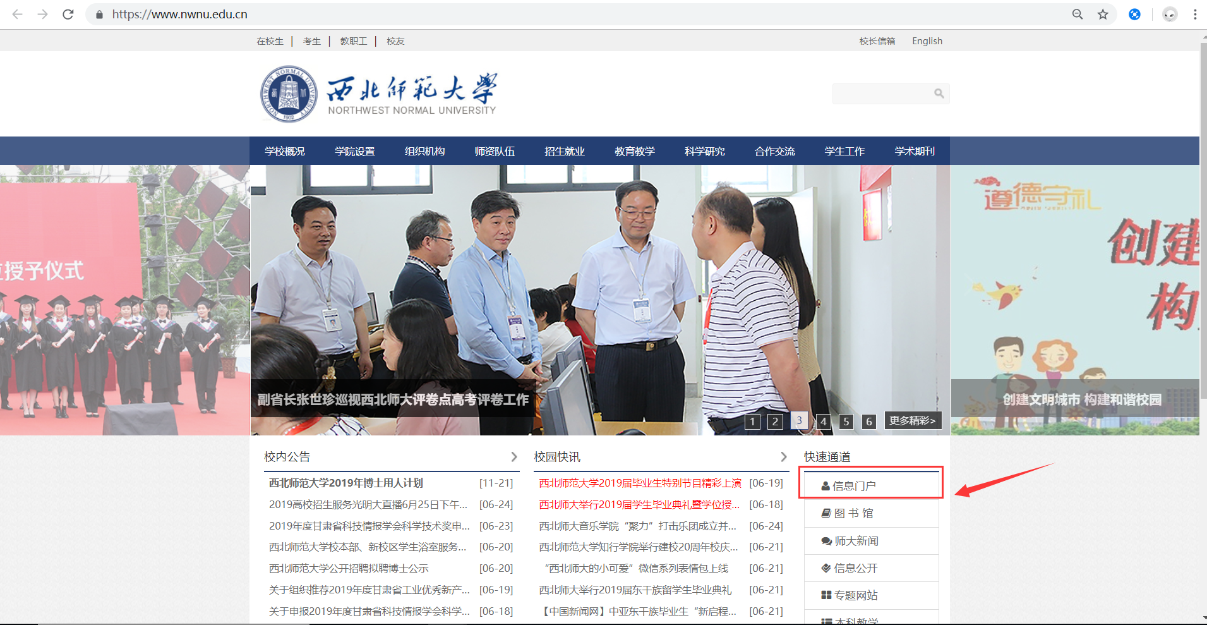This screenshot has height=625, width=1207.
Task: Open Chrome's three-dot menu
Action: [x=1195, y=14]
